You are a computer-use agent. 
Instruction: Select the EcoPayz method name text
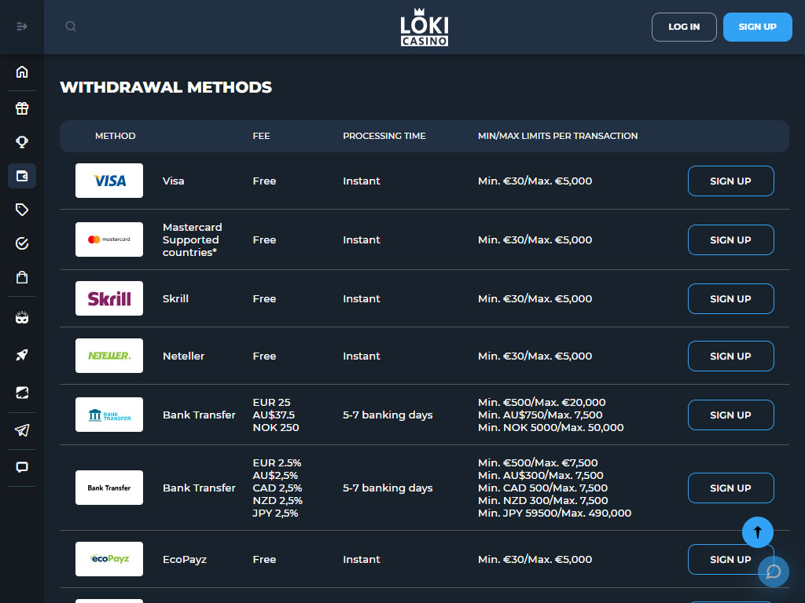184,559
